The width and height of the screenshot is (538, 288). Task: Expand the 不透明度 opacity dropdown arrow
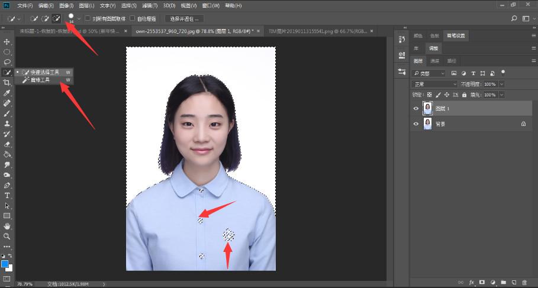502,85
